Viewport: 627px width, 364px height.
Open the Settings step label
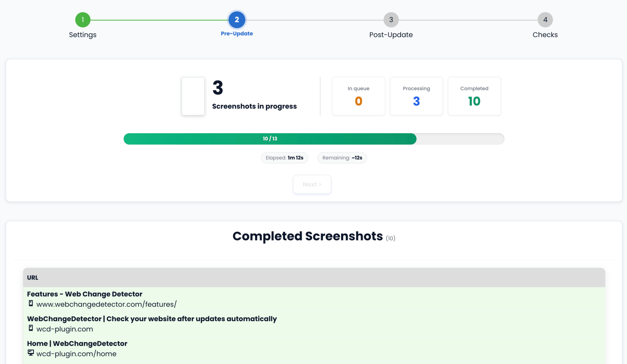click(83, 35)
